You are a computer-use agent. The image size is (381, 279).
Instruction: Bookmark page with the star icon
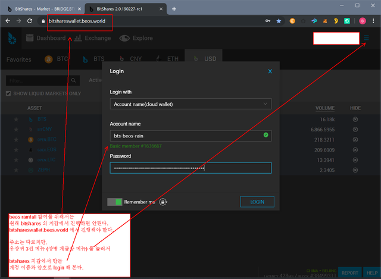pos(279,21)
